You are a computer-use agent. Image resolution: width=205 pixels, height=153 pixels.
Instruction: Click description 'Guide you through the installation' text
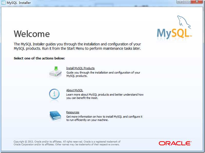pos(103,74)
